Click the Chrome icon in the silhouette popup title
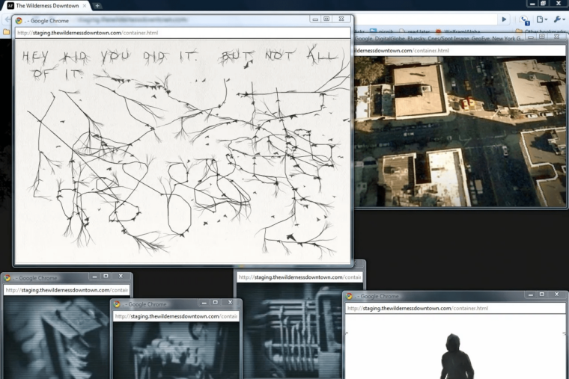The height and width of the screenshot is (379, 569). click(x=348, y=297)
